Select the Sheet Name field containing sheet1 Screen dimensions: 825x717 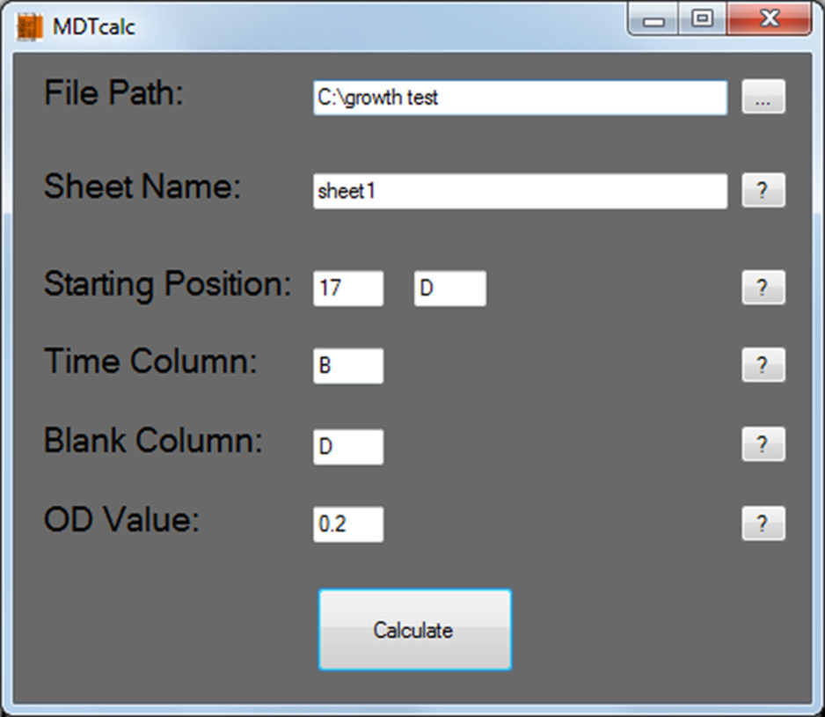point(520,191)
